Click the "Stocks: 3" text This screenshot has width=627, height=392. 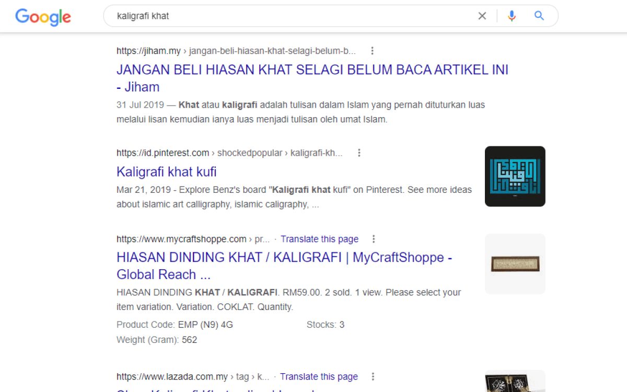click(x=326, y=325)
